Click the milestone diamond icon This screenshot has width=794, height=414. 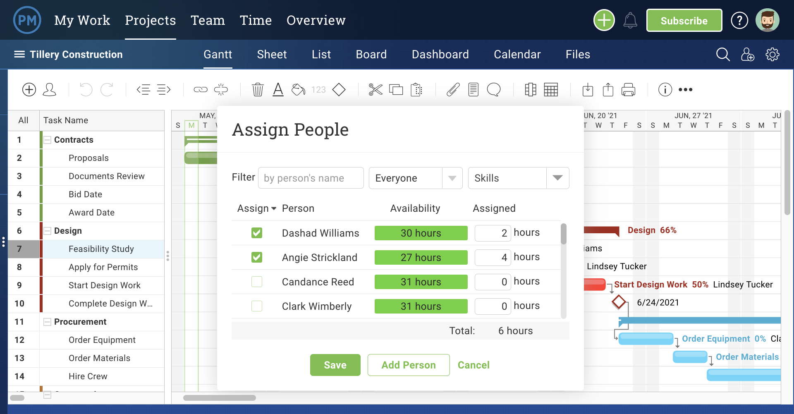tap(339, 89)
